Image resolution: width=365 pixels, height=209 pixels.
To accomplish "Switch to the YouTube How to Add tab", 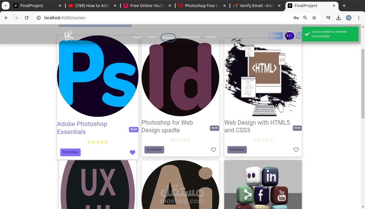I will click(x=93, y=6).
